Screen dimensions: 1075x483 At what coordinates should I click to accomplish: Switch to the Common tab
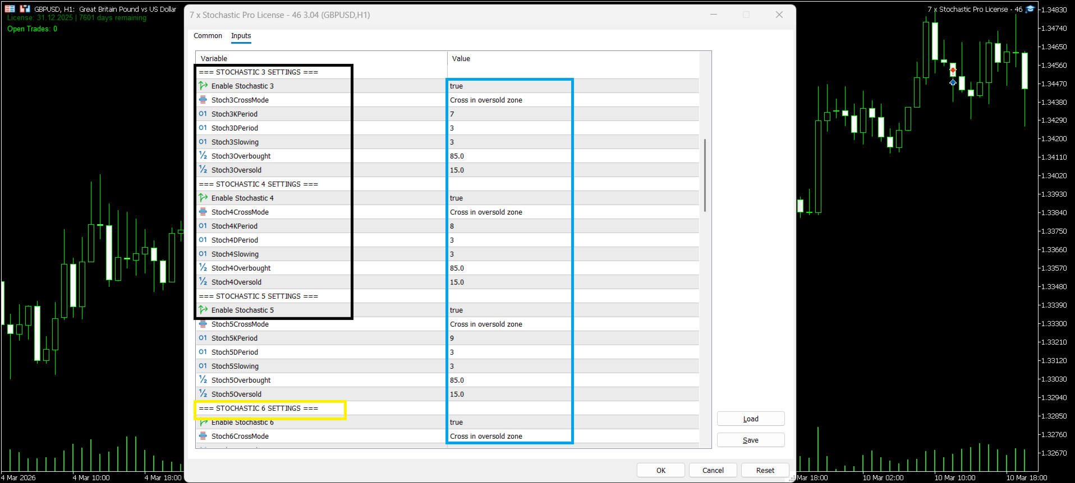208,36
